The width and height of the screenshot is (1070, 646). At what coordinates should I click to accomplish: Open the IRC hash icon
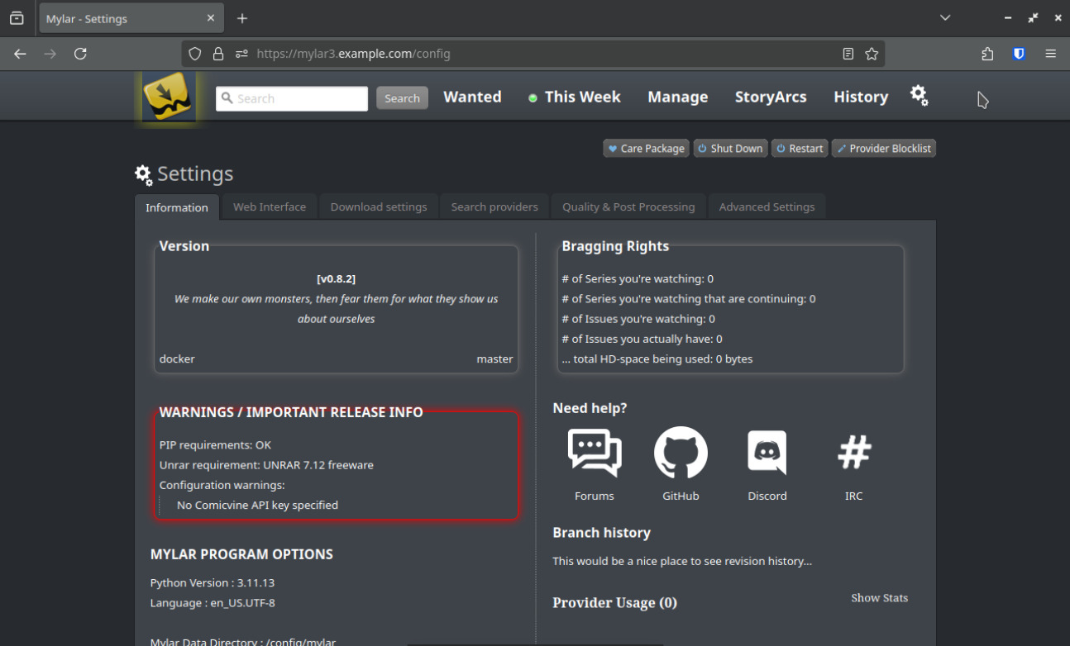(x=853, y=453)
